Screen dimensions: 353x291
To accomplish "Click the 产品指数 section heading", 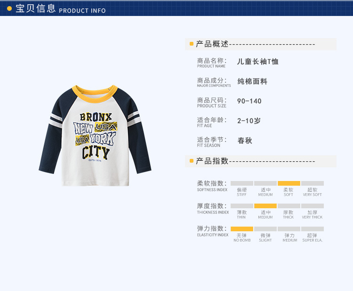I will (212, 161).
